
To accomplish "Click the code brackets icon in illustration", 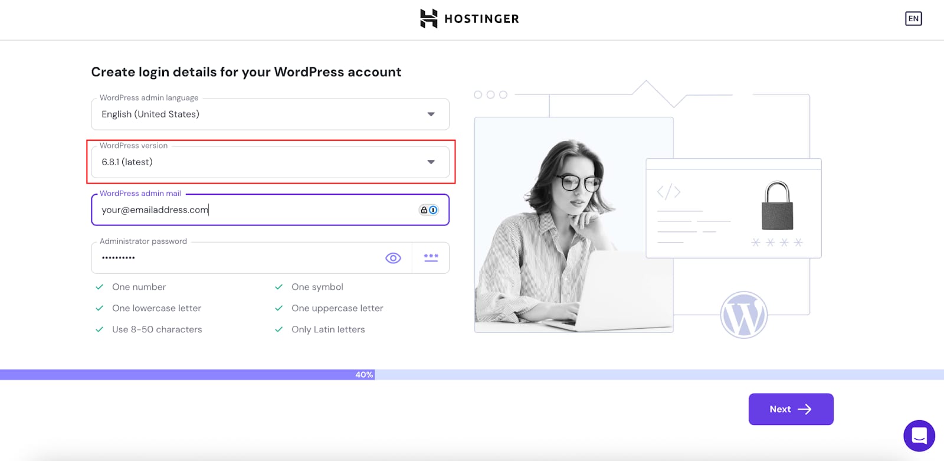I will (668, 192).
